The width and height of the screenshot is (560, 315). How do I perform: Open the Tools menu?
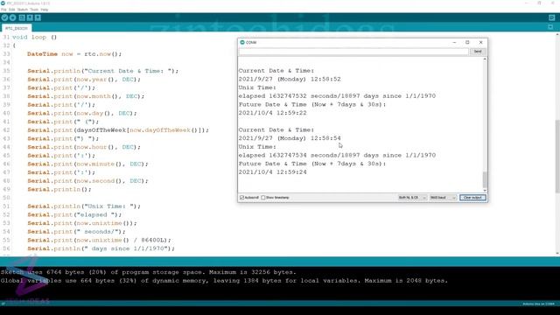tap(34, 10)
